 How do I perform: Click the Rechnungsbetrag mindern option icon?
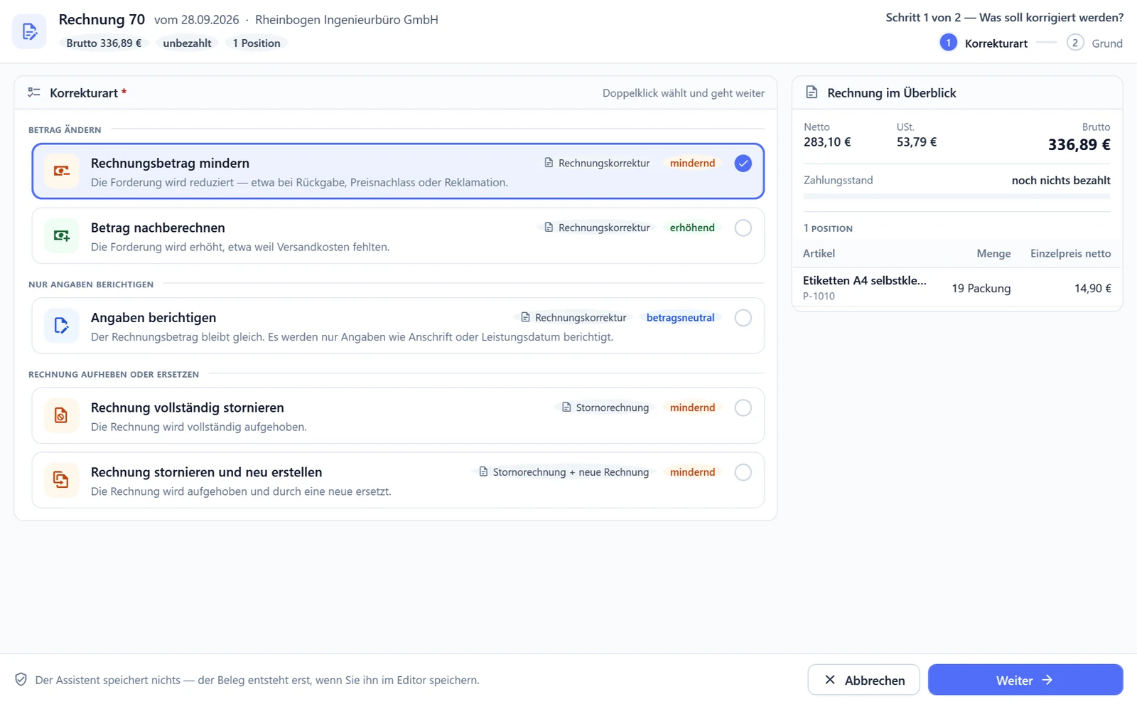coord(61,171)
